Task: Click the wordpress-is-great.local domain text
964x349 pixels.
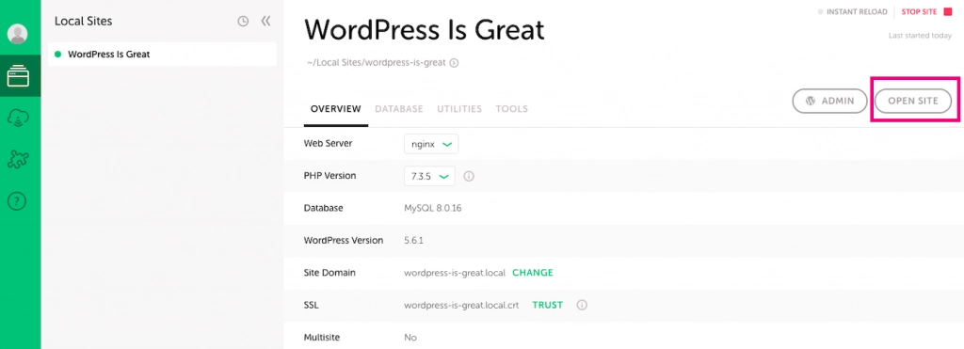Action: tap(455, 273)
